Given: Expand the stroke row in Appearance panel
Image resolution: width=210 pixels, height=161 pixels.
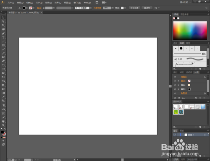Looking at the screenshot, I should click(178, 81).
